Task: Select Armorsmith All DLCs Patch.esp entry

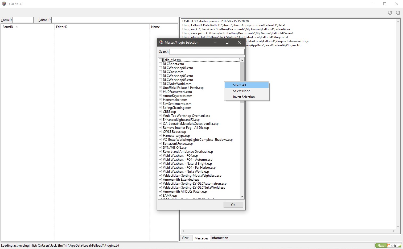Action: [x=185, y=192]
